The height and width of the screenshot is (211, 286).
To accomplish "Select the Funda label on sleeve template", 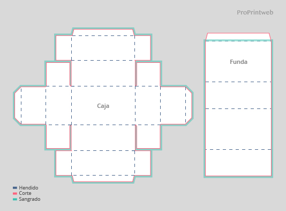I will click(x=238, y=62).
